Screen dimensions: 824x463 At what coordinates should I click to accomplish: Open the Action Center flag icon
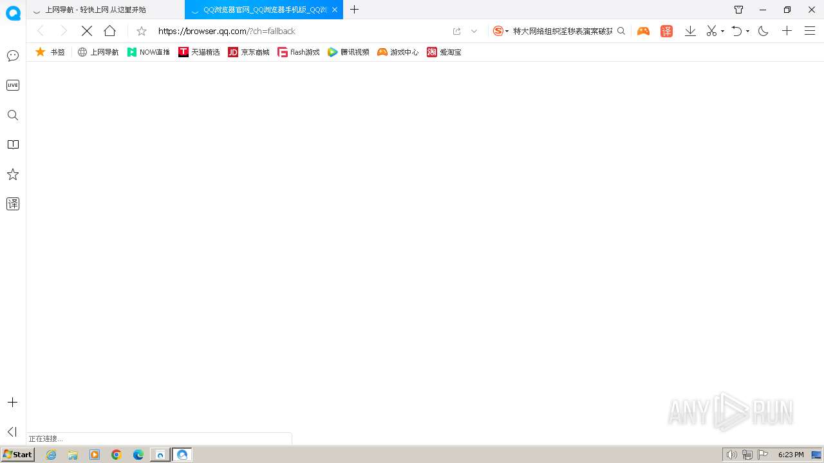click(763, 455)
